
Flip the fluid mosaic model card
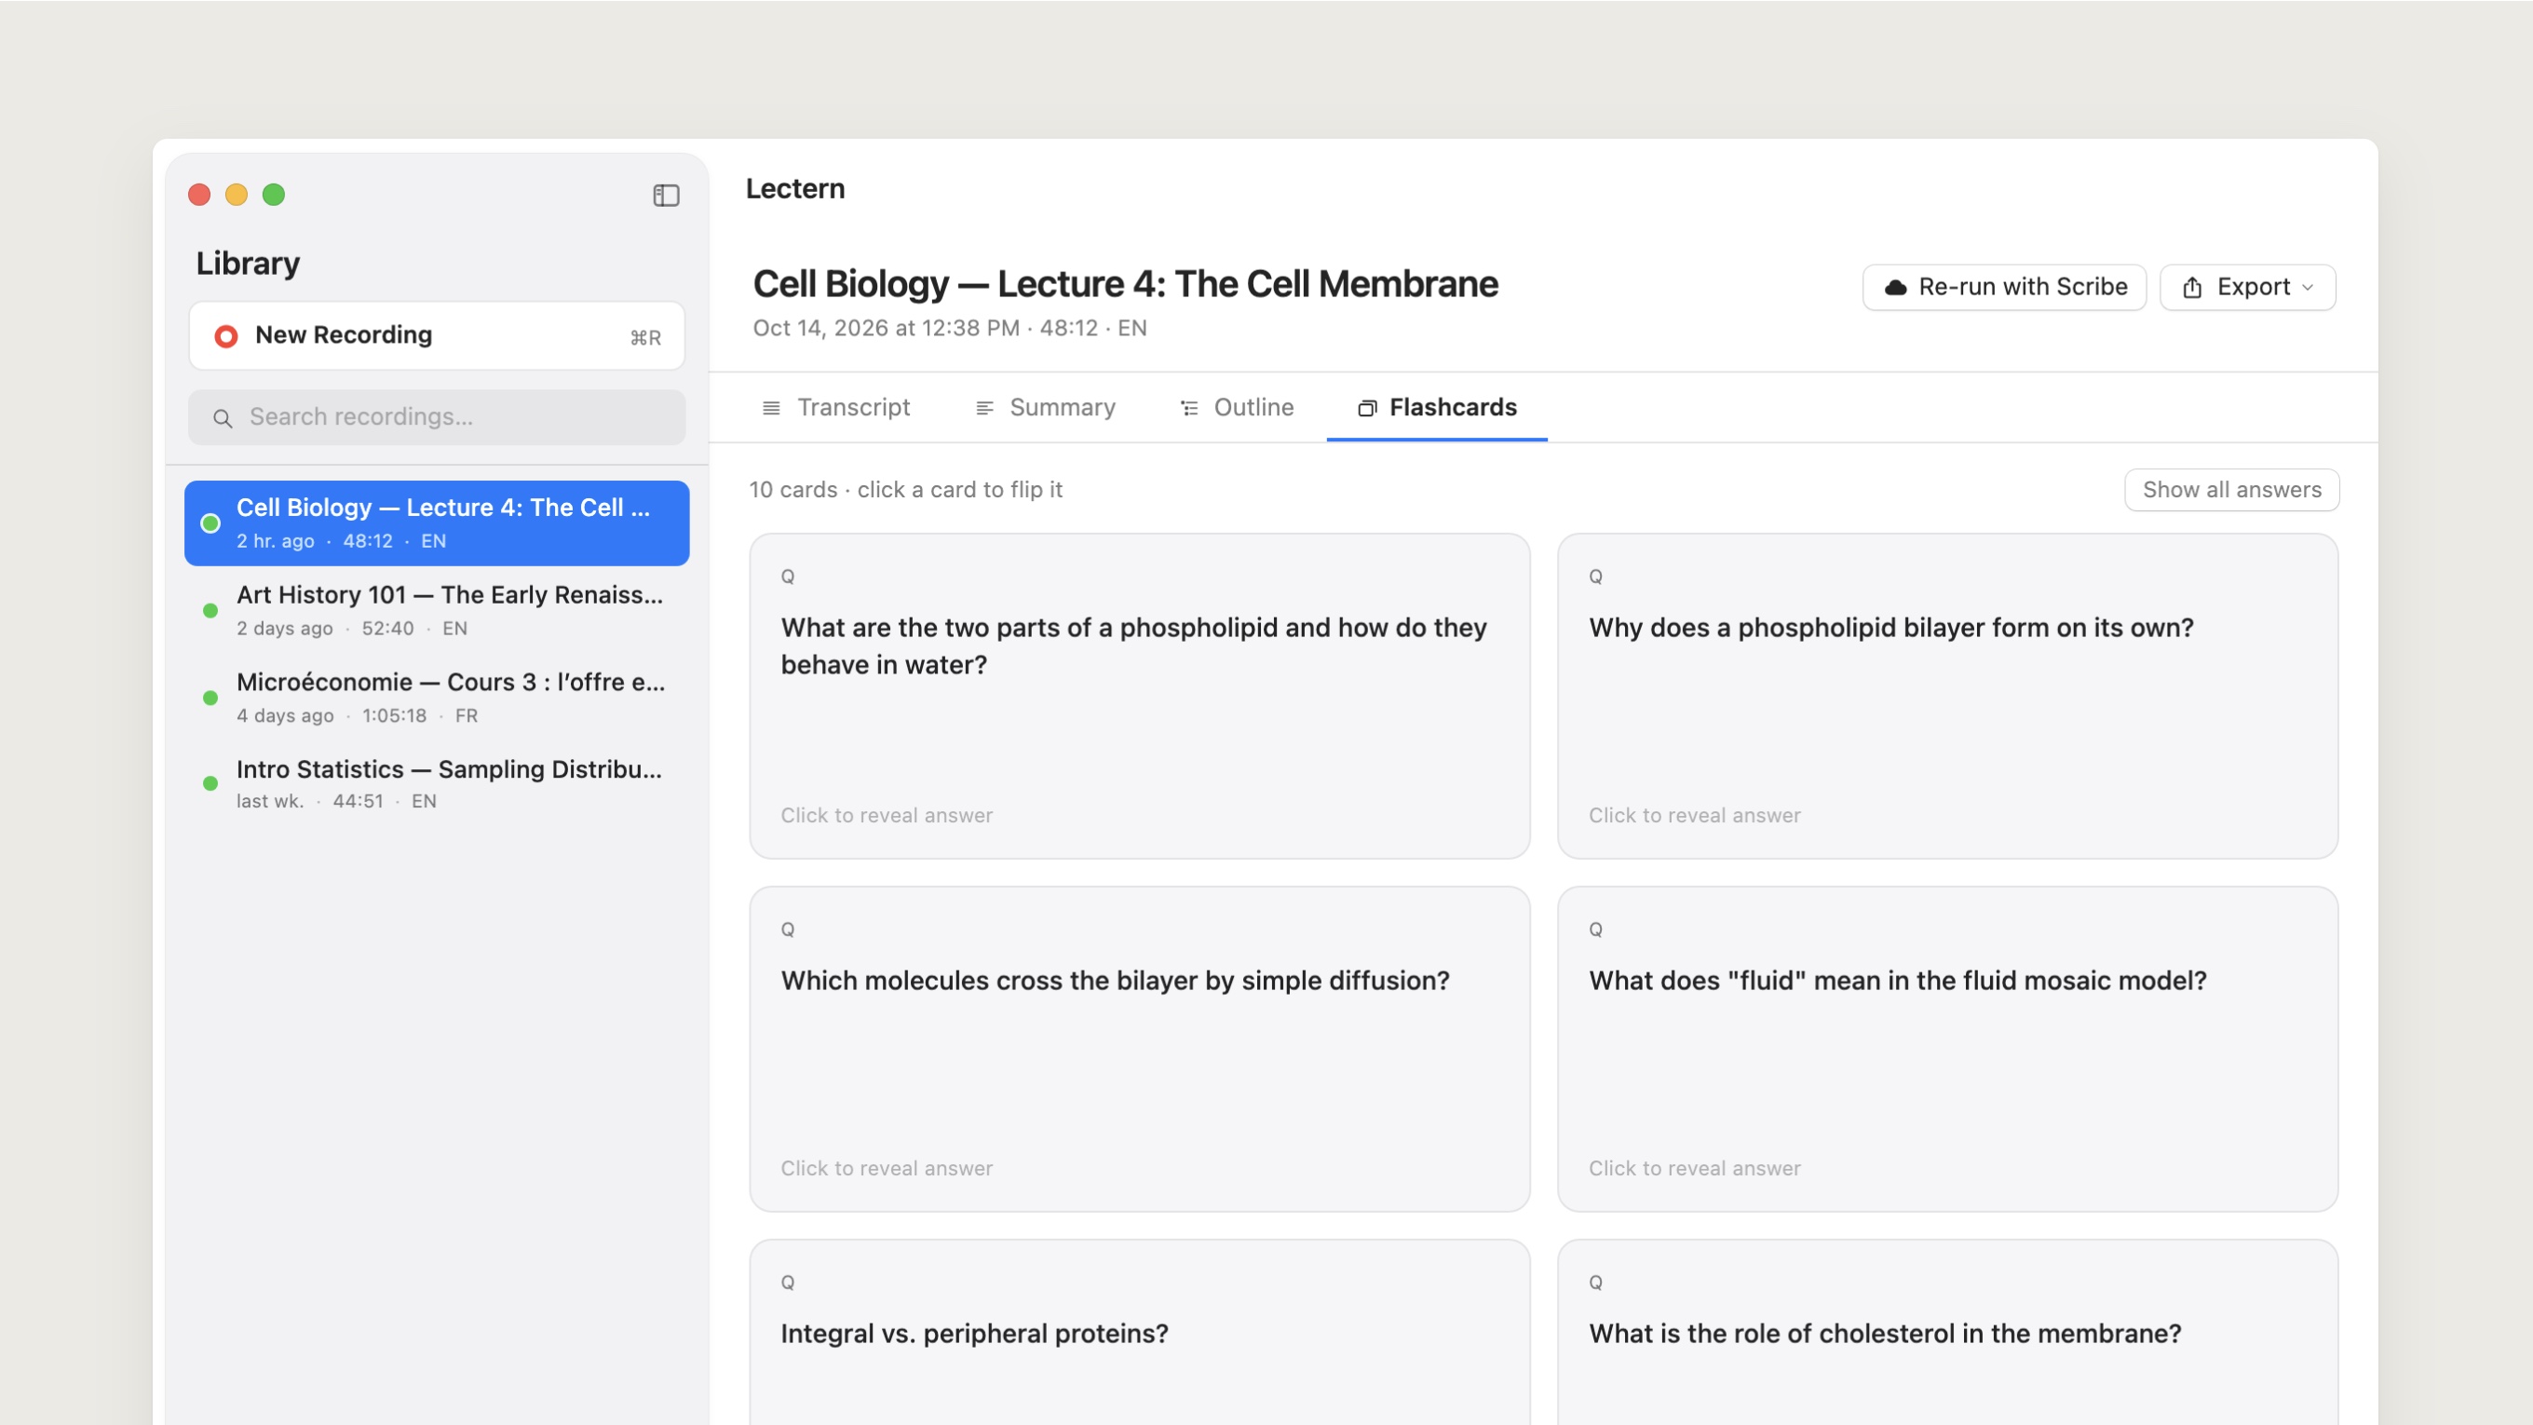pyautogui.click(x=1948, y=1050)
